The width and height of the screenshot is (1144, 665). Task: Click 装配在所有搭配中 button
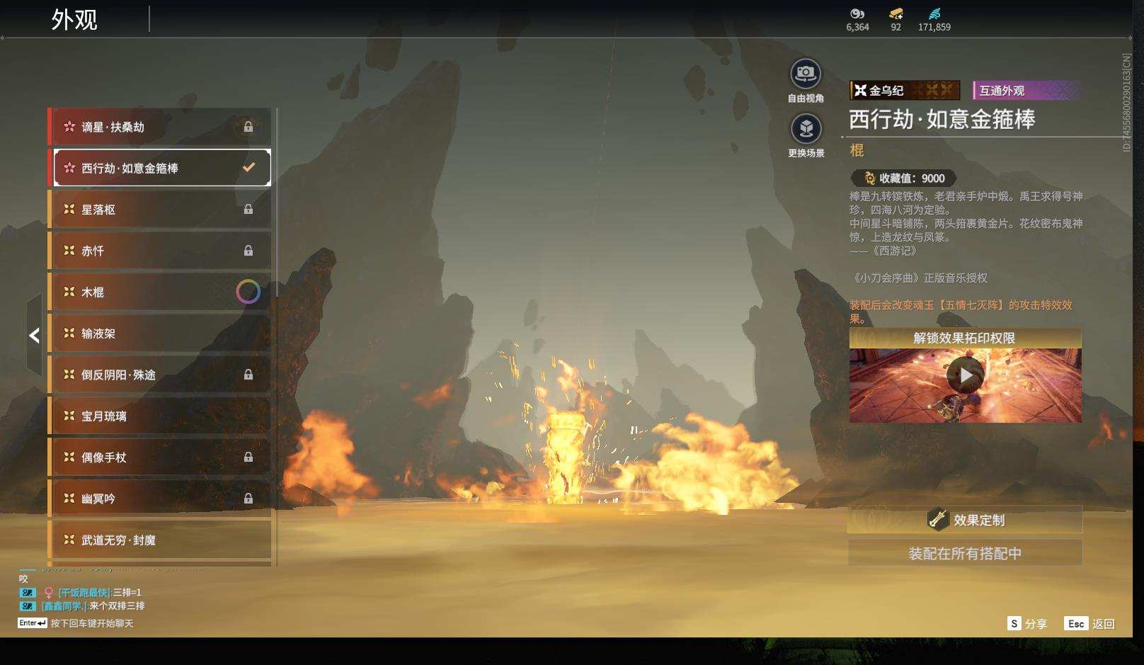(x=965, y=553)
